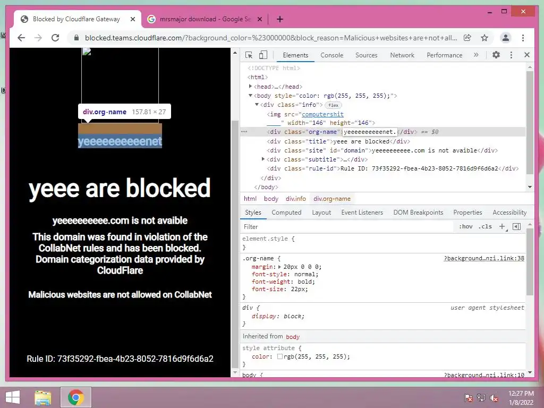The image size is (544, 408).
Task: Switch to the mrsmajor download Google tab
Action: click(x=205, y=19)
